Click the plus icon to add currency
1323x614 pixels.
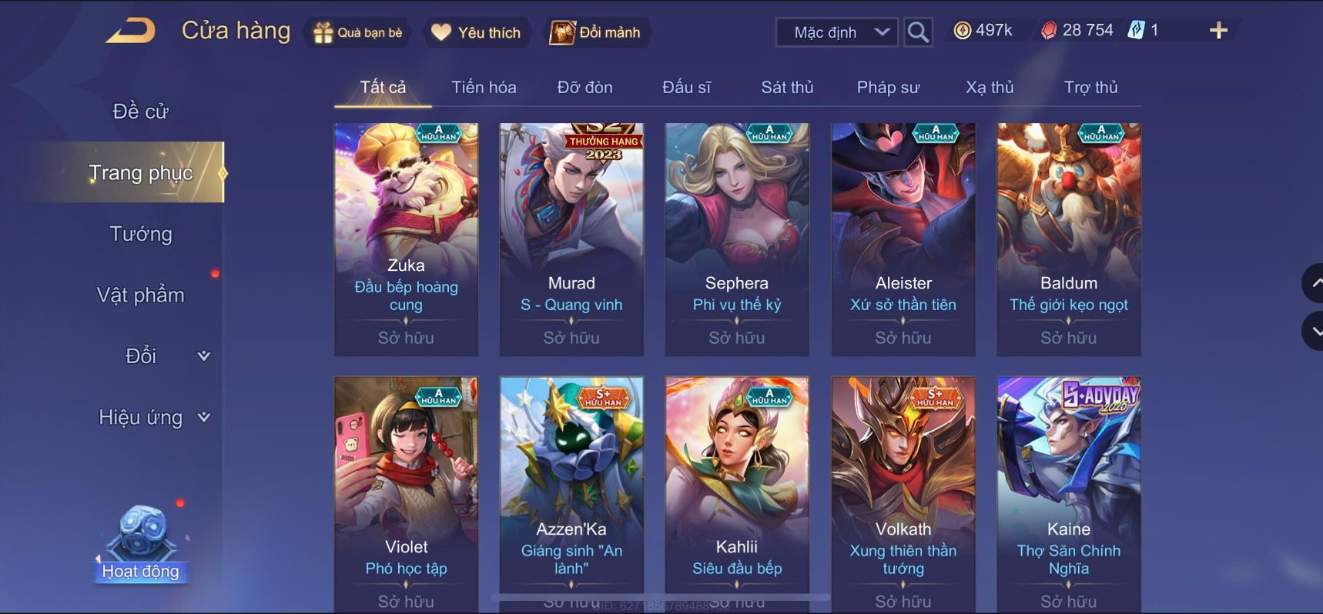pyautogui.click(x=1218, y=31)
